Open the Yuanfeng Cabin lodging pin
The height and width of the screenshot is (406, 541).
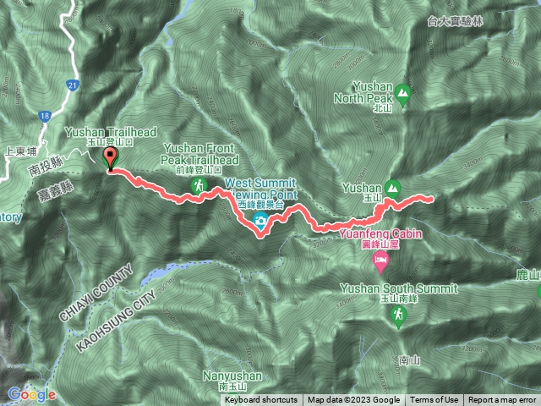(x=380, y=261)
